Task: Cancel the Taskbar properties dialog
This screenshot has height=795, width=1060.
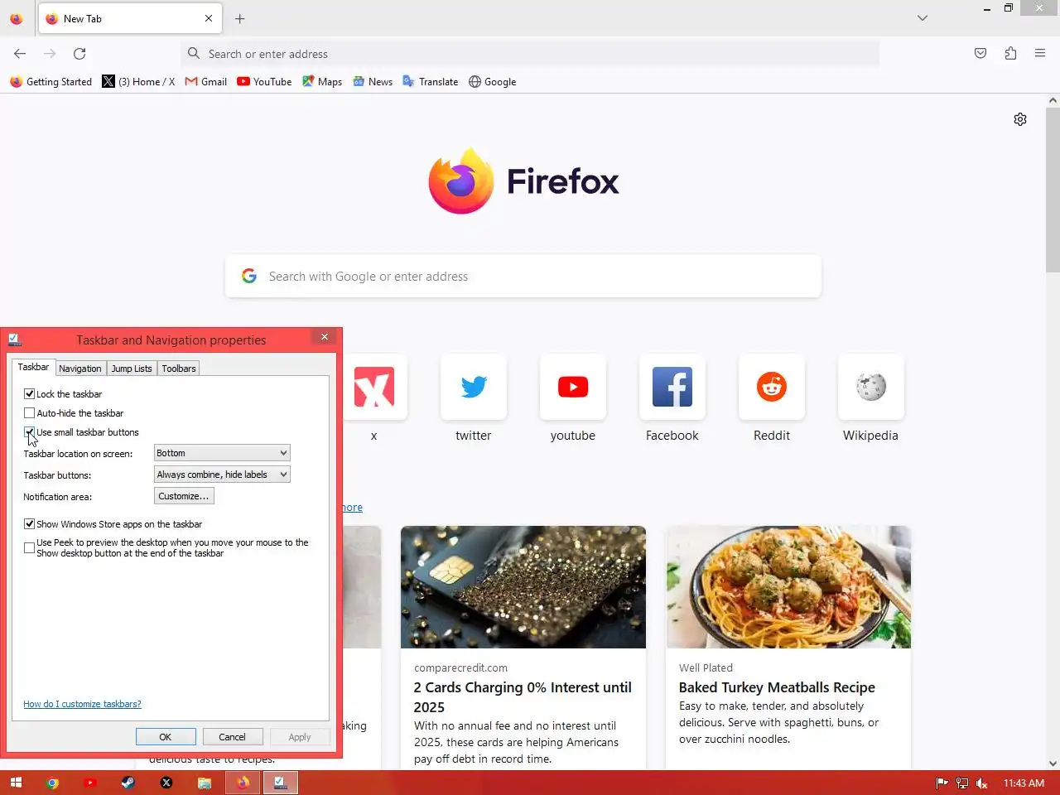Action: pos(233,737)
